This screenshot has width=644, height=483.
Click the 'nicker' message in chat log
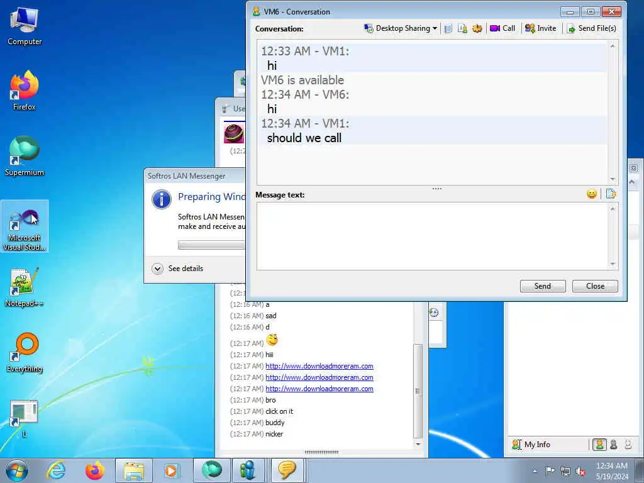tap(274, 434)
